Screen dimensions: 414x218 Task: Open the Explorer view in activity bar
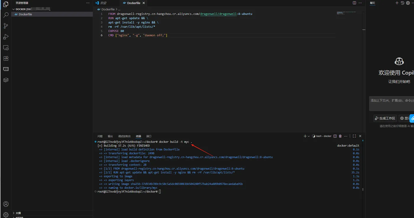coord(6,4)
